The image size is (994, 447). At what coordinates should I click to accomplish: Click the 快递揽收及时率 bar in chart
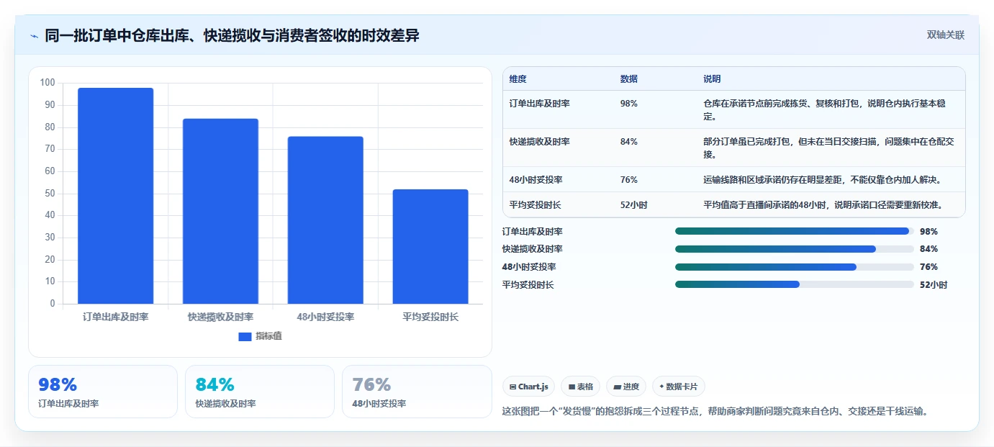click(220, 211)
